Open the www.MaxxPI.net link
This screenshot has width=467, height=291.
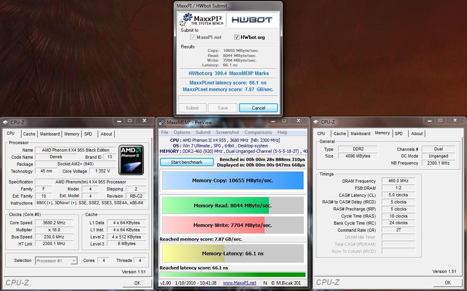coord(239,283)
